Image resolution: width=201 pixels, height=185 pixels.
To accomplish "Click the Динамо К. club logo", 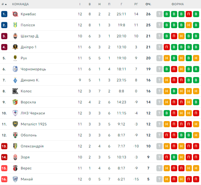I will pyautogui.click(x=15, y=80).
